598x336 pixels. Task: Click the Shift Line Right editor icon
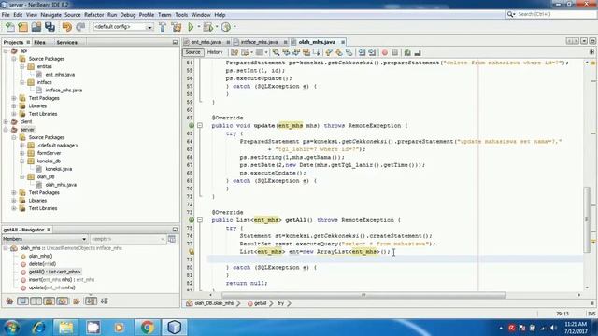click(x=372, y=52)
